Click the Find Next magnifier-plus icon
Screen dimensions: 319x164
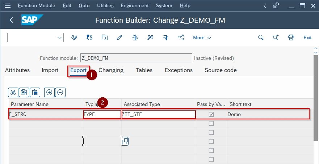point(276,37)
